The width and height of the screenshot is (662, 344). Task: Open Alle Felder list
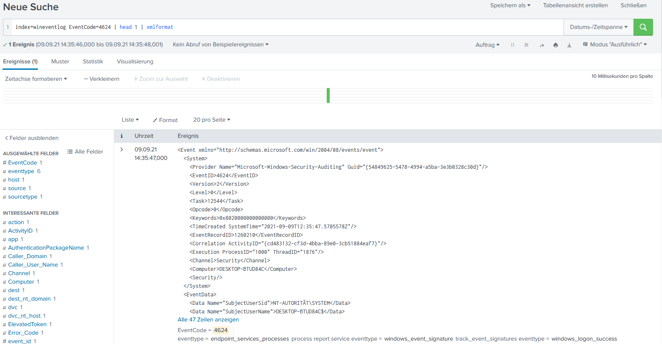[85, 152]
